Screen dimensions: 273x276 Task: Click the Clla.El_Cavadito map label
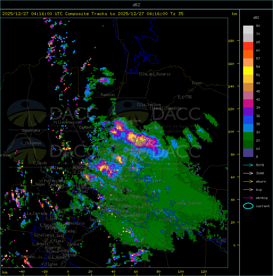pyautogui.click(x=165, y=108)
